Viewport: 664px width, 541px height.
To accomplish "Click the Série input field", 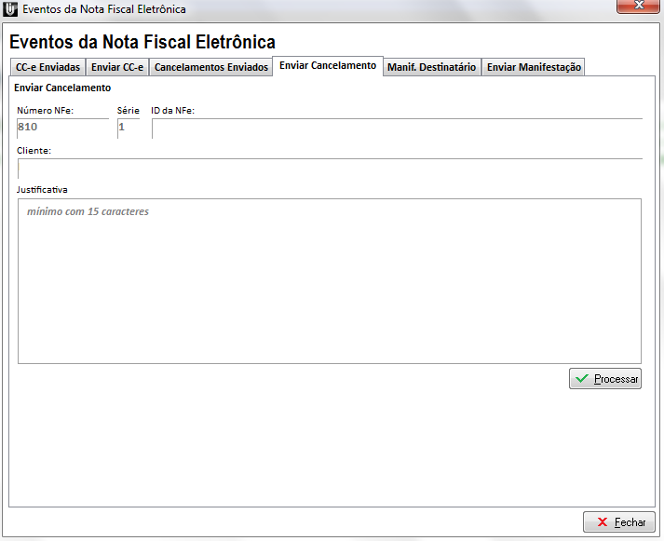I will point(129,128).
